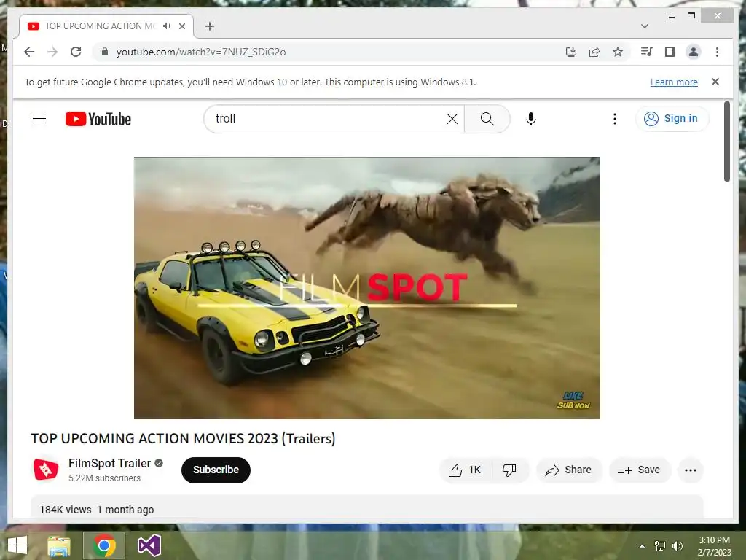Open FilmSpot Trailer channel name link

coord(109,463)
